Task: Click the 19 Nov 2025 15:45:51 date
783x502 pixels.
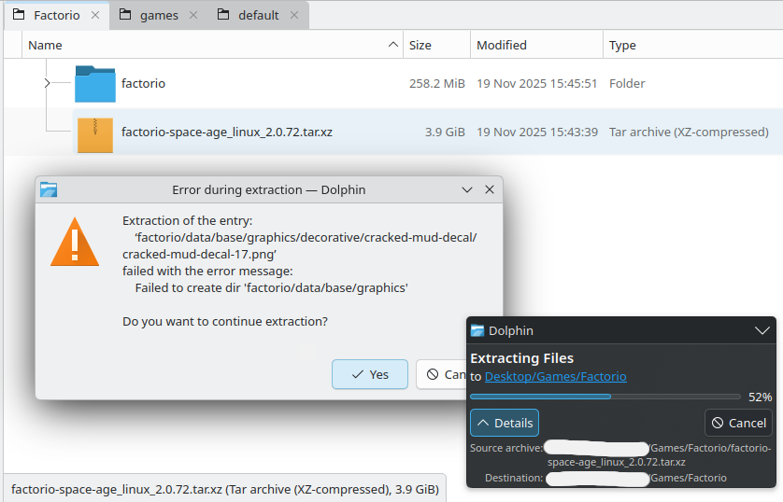Action: (537, 83)
